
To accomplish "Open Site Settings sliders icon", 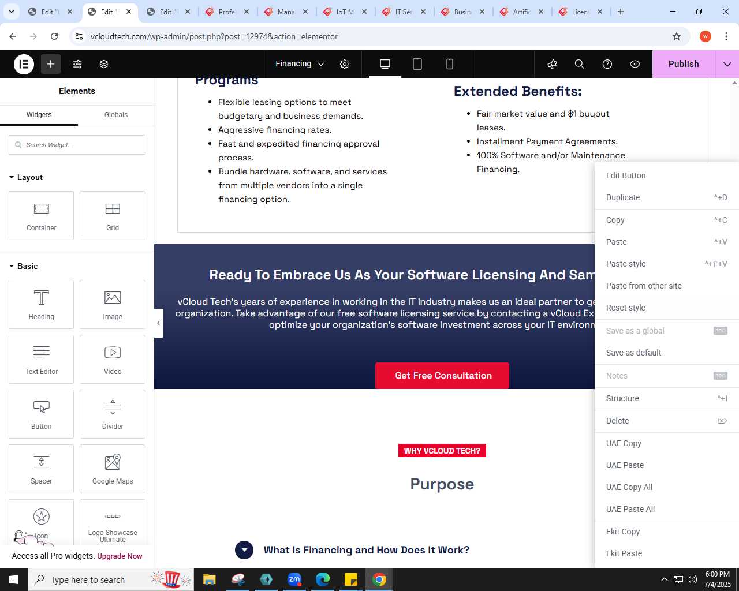I will coord(77,64).
